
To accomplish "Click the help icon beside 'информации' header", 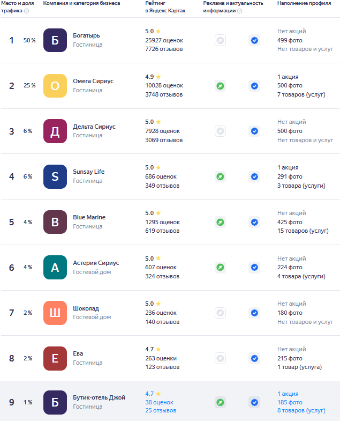I will 240,11.
